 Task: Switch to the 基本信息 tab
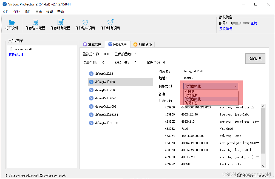[x=92, y=45]
